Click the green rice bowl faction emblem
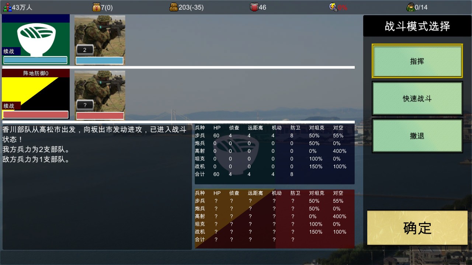 tap(36, 37)
